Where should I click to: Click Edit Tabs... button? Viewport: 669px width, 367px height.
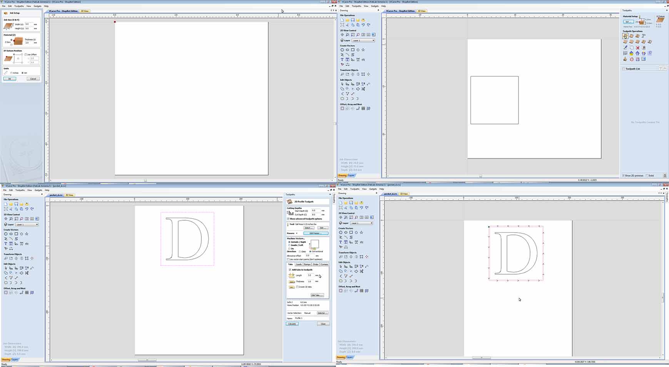tap(317, 295)
